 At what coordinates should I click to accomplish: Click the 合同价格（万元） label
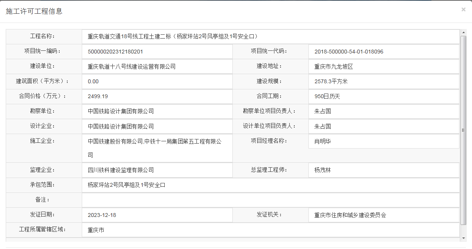(x=43, y=96)
